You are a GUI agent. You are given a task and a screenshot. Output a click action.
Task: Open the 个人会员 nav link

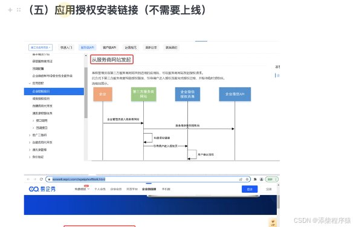[x=100, y=189]
